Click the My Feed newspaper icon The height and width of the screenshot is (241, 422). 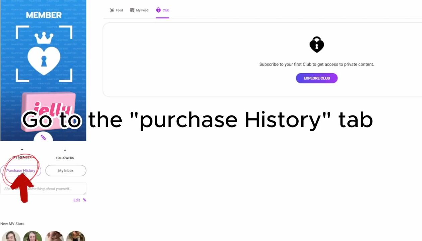[x=132, y=10]
